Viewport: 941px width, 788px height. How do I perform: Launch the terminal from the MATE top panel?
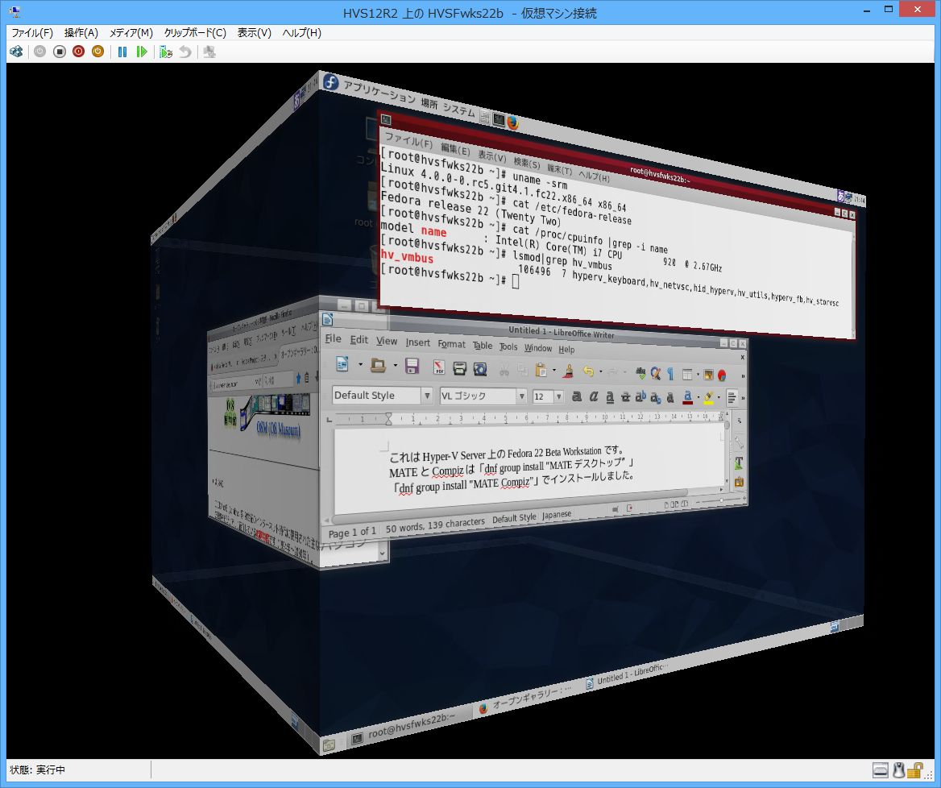[499, 120]
